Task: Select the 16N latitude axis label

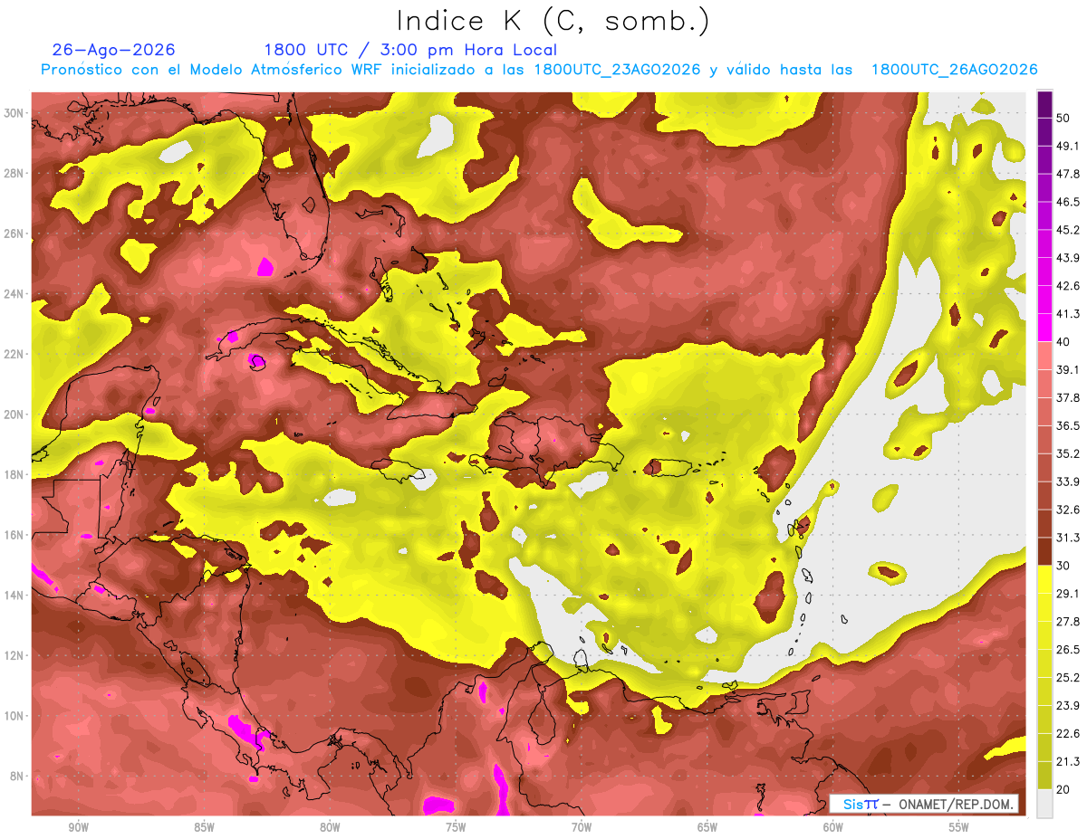Action: pos(15,535)
